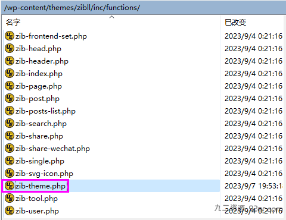This screenshot has width=286, height=220.
Task: Select file name zib-index.php
Action: [39, 74]
